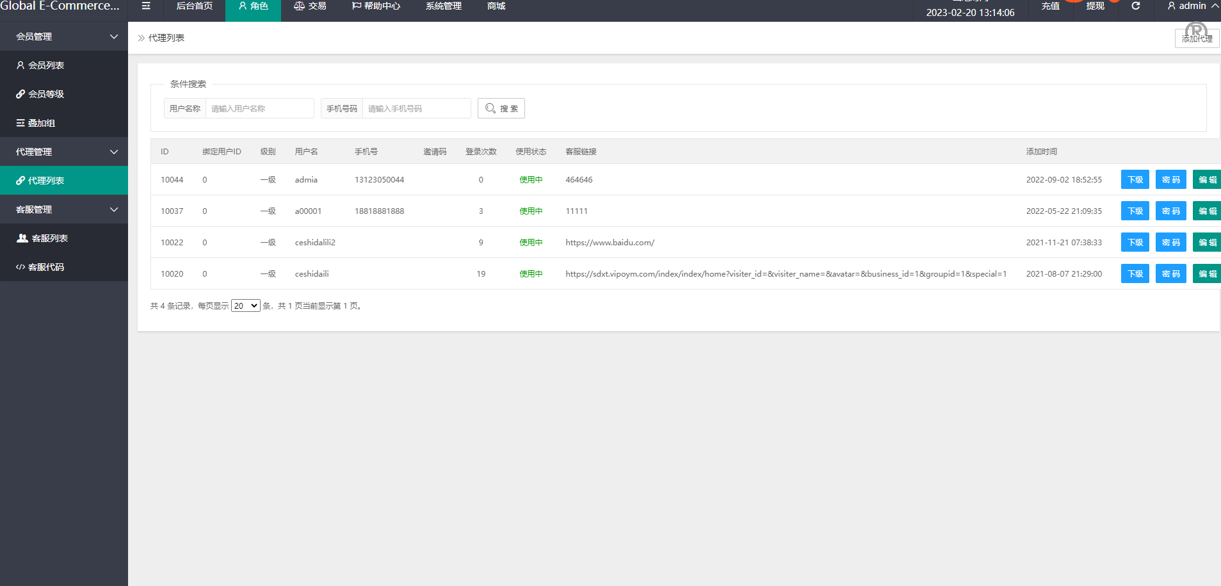The image size is (1221, 586).
Task: Open 会员列表 in the sidebar
Action: point(45,65)
